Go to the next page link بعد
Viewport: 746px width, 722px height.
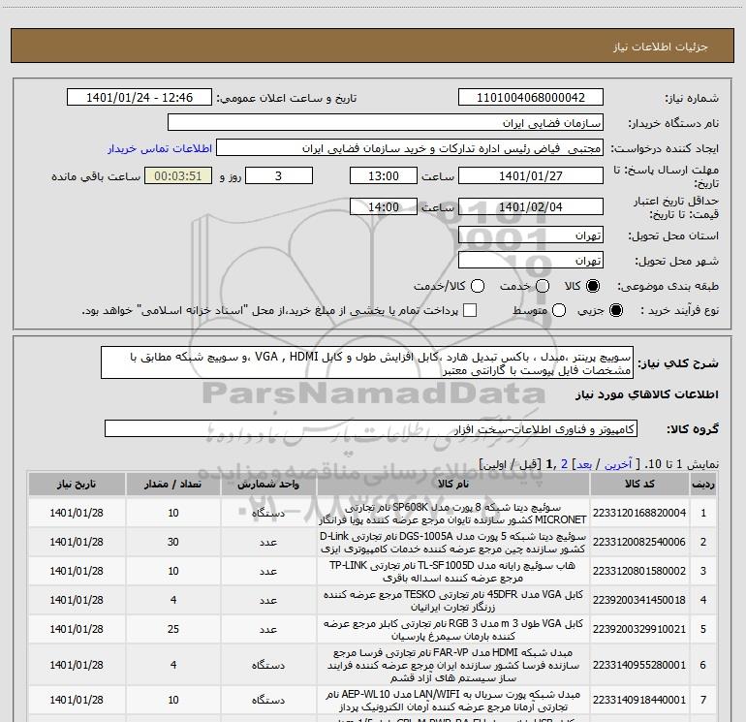coord(584,464)
